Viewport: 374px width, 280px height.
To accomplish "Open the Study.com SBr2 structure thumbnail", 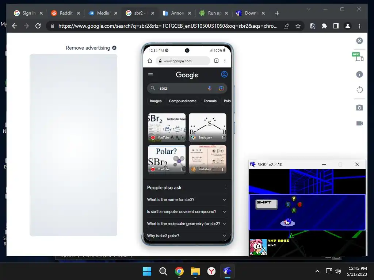I will [x=207, y=128].
